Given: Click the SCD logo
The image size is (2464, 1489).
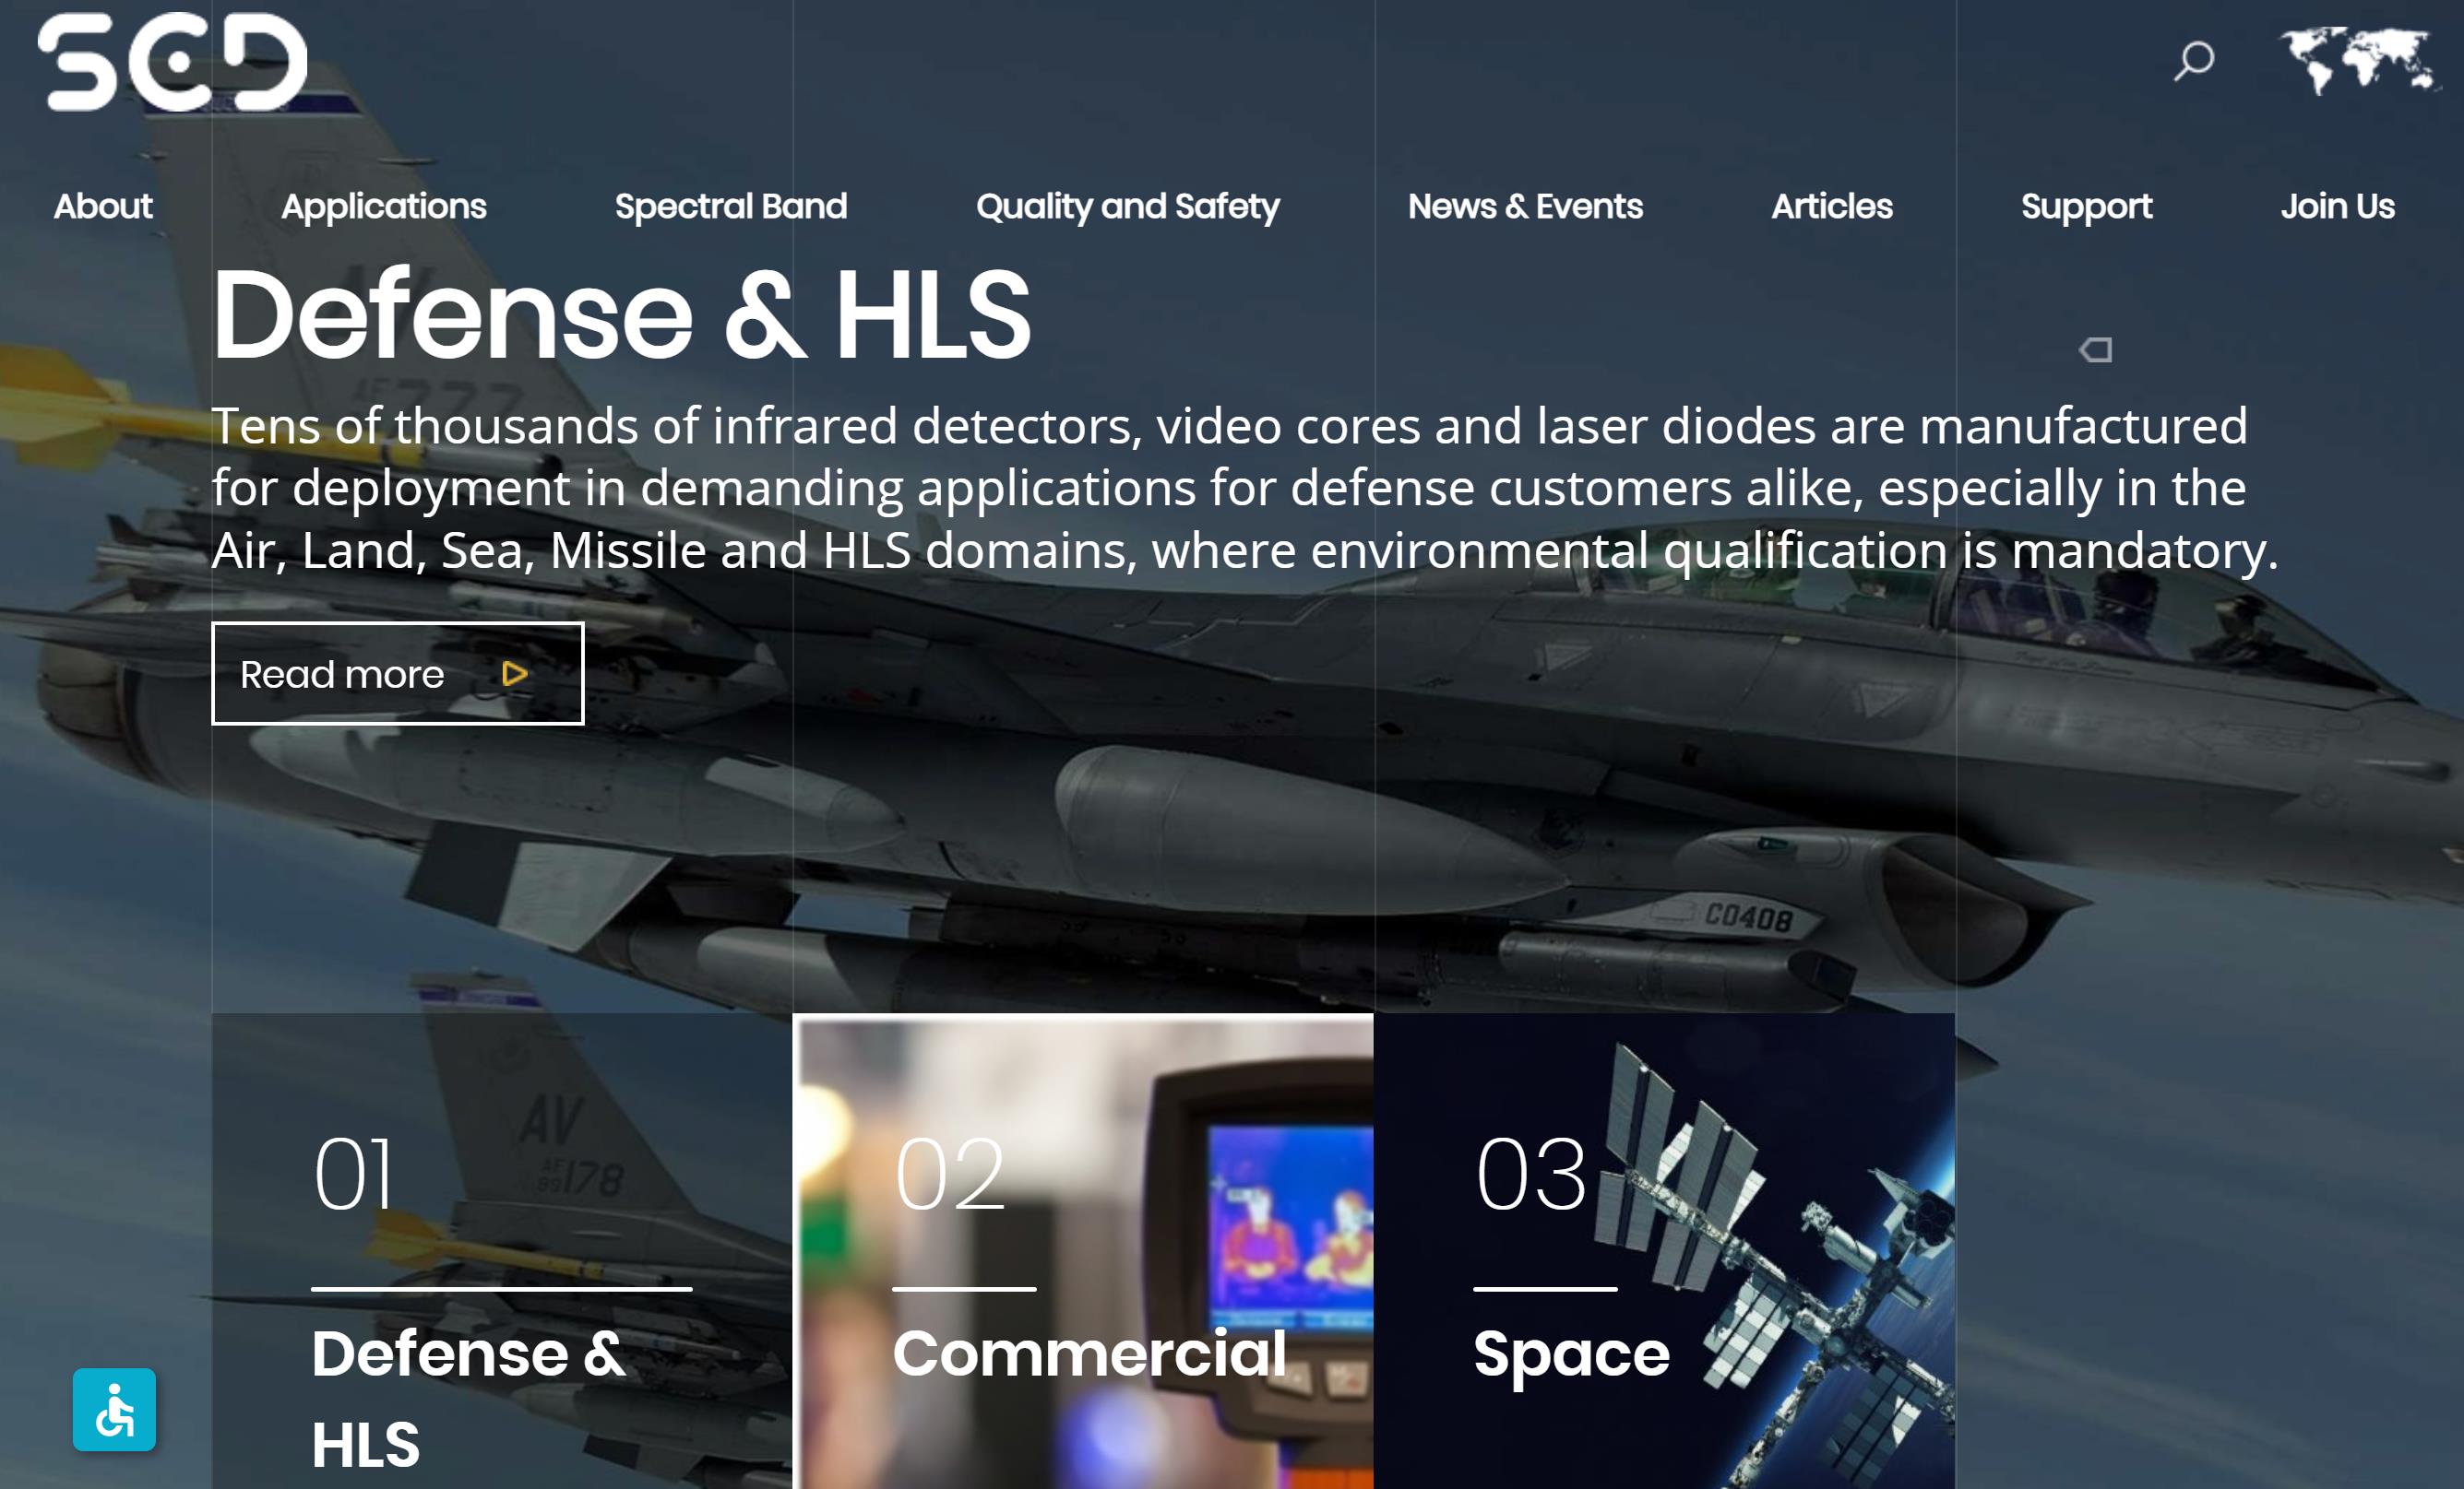Looking at the screenshot, I should coord(172,62).
